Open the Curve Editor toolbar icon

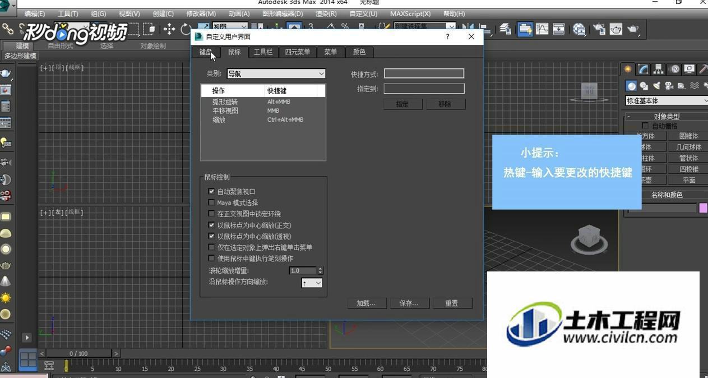pyautogui.click(x=542, y=29)
